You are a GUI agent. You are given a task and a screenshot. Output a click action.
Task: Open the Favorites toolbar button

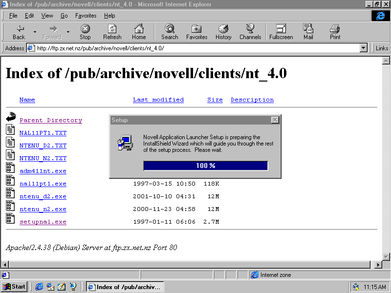point(197,32)
